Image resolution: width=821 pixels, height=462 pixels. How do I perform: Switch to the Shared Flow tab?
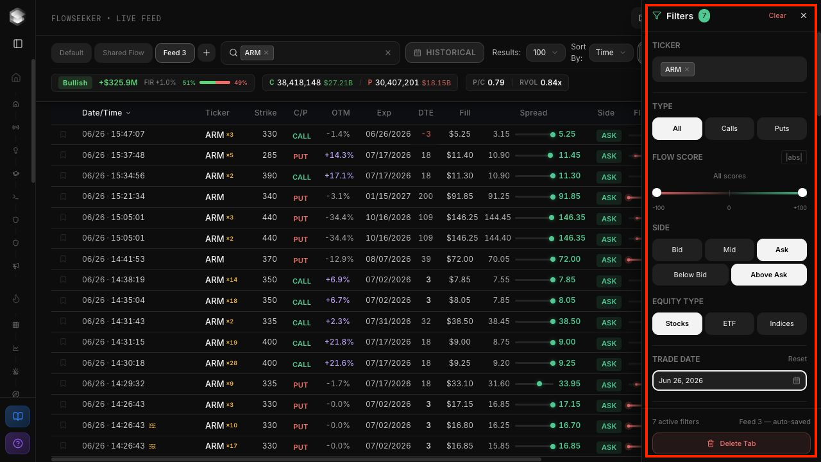(x=123, y=53)
